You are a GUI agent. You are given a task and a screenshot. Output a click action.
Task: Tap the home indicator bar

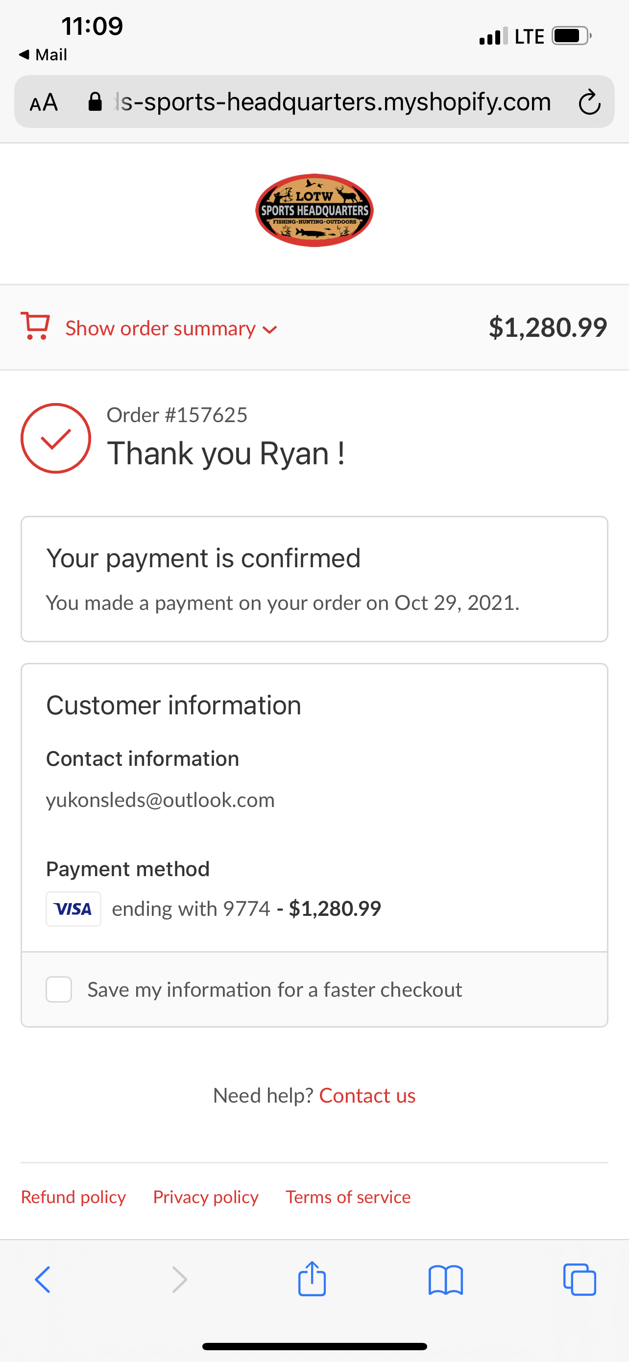point(315,1346)
